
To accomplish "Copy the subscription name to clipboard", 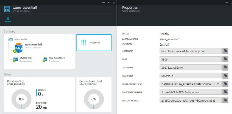I will point(225,92).
